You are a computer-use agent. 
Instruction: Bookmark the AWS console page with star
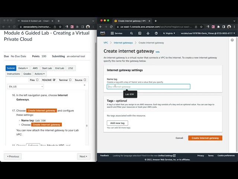pyautogui.click(x=201, y=27)
